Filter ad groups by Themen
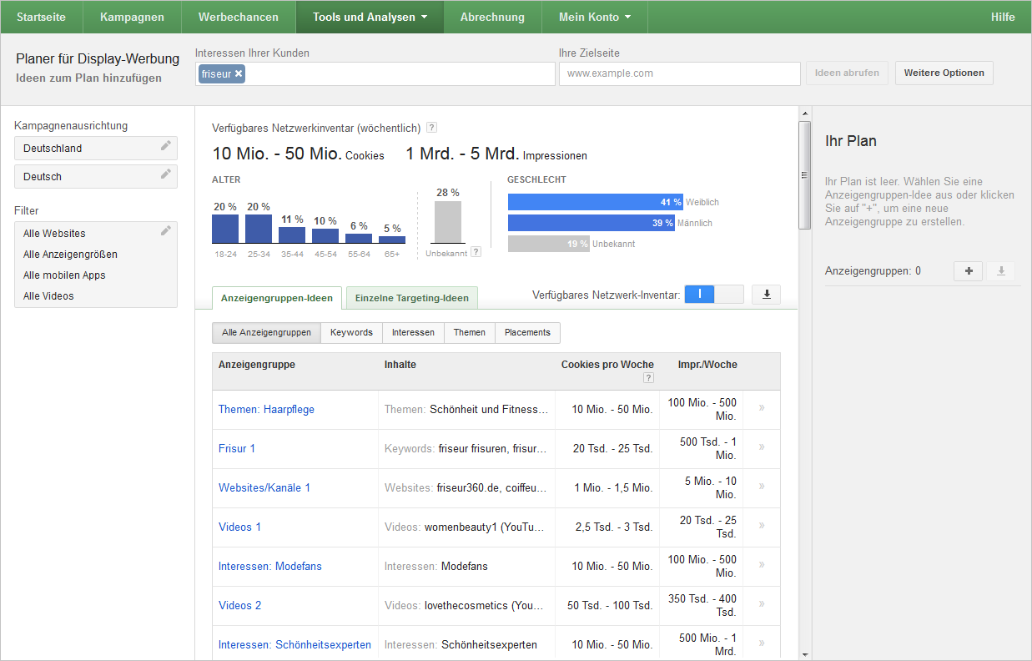This screenshot has height=661, width=1032. [x=470, y=332]
